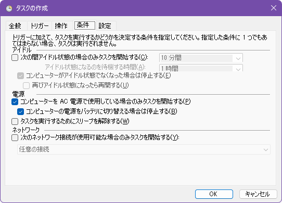Screen dimensions: 282x203
Task: Click the 電源 section heading
Action: coord(18,94)
